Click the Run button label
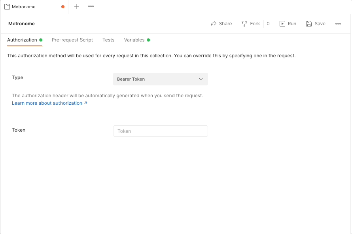Viewport: 352px width, 234px height. (291, 23)
